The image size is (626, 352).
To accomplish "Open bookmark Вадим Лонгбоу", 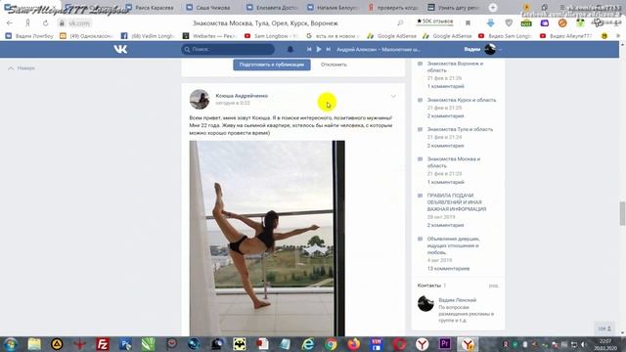I will coord(29,36).
